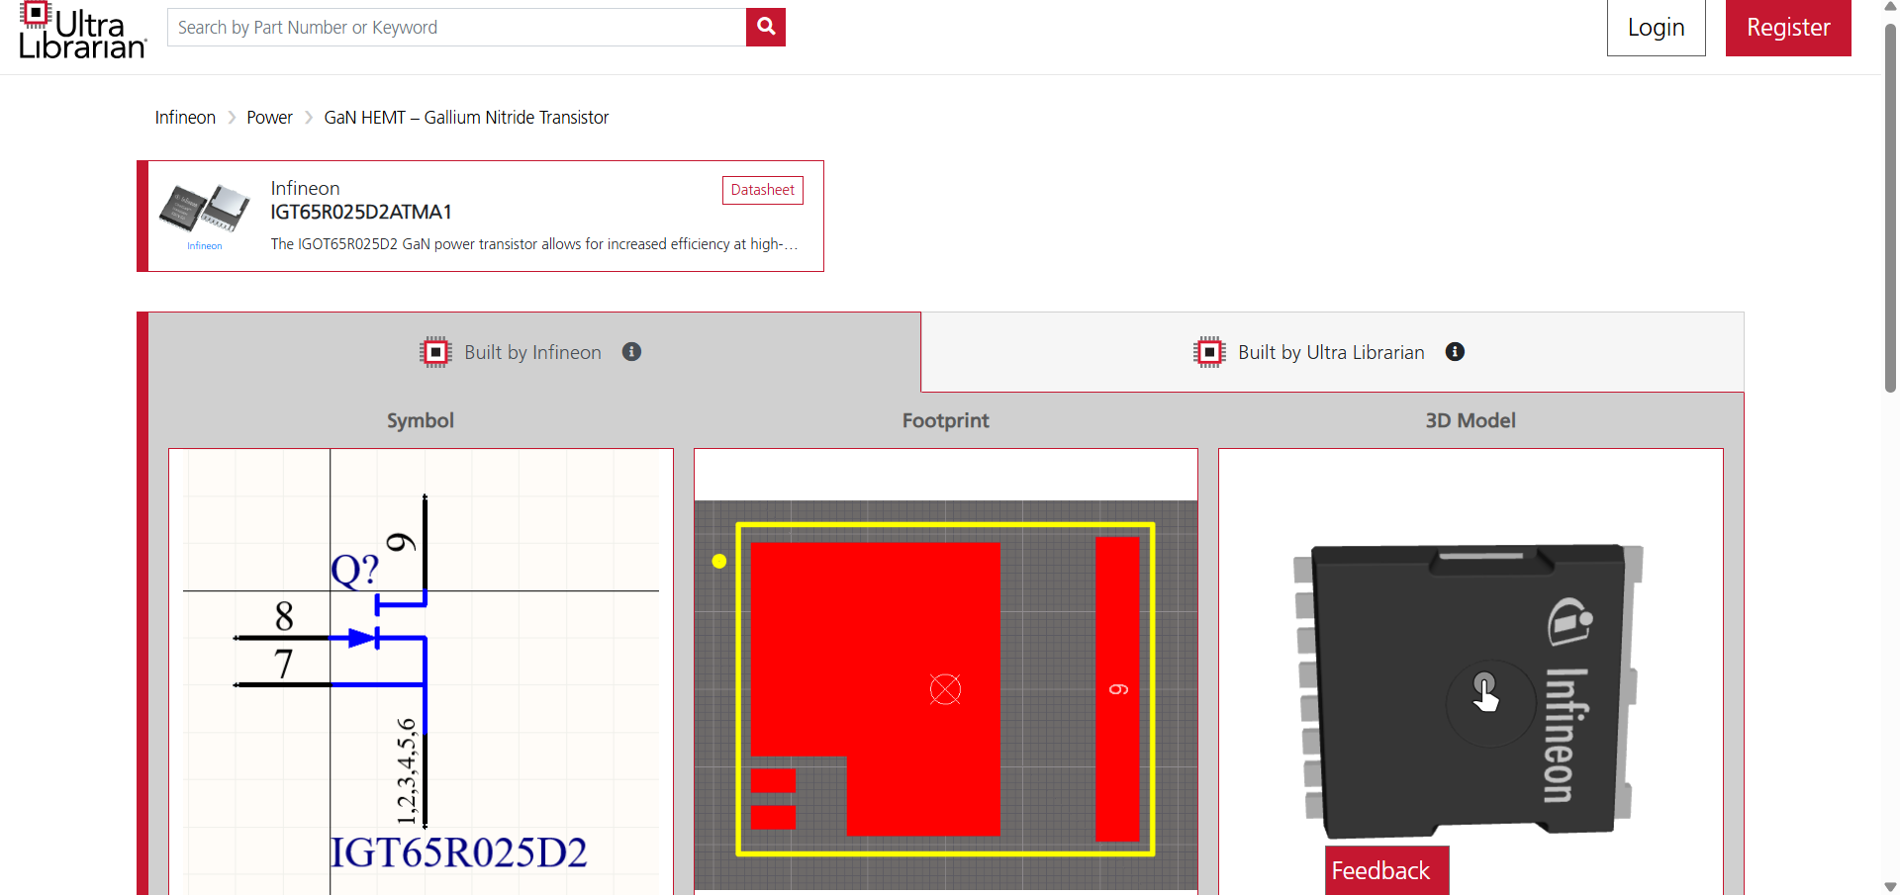Focus the part number search field
The width and height of the screenshot is (1900, 895).
coord(456,28)
